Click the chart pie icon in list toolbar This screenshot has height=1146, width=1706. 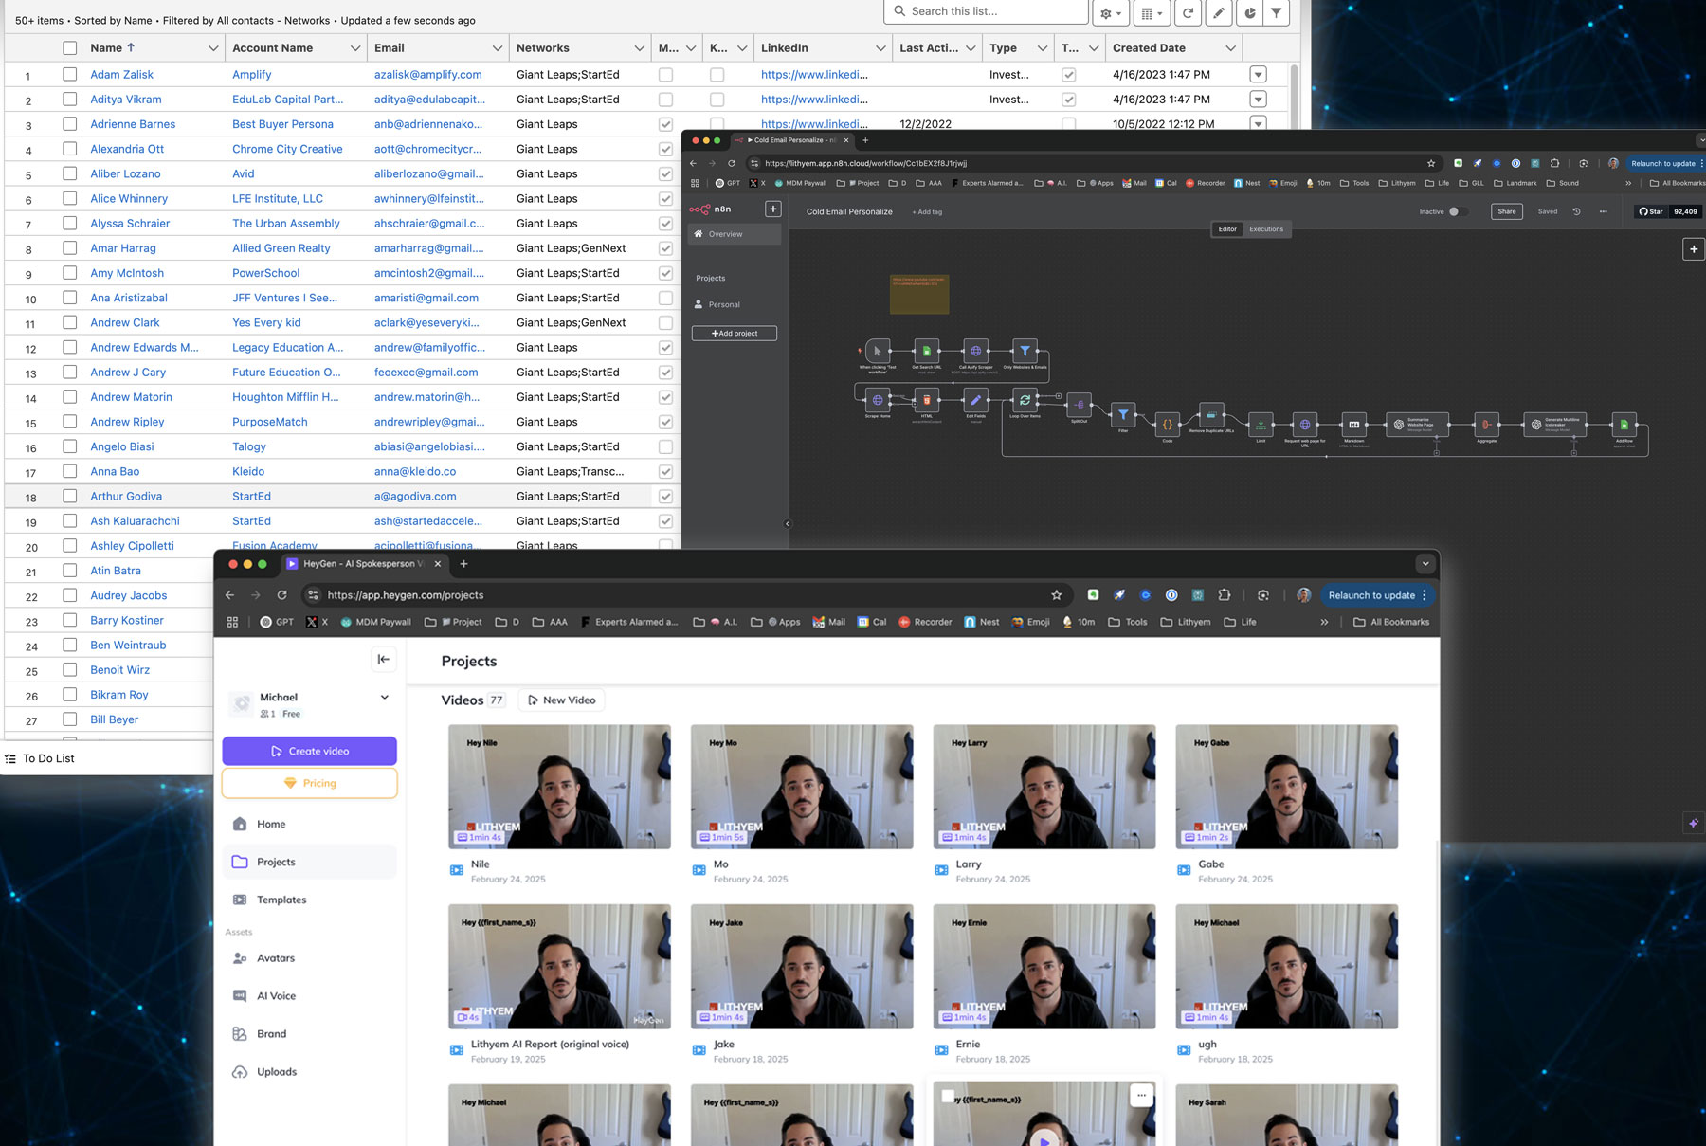tap(1249, 13)
